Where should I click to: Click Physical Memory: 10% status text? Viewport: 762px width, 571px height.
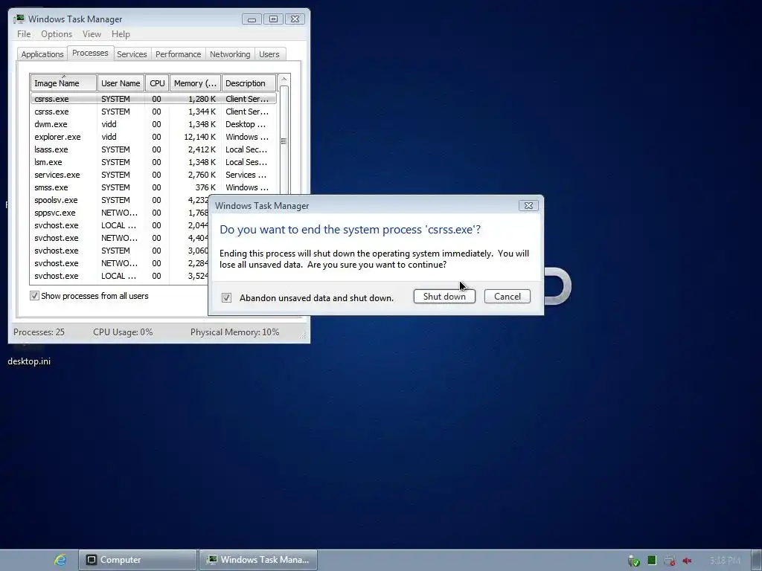click(234, 332)
